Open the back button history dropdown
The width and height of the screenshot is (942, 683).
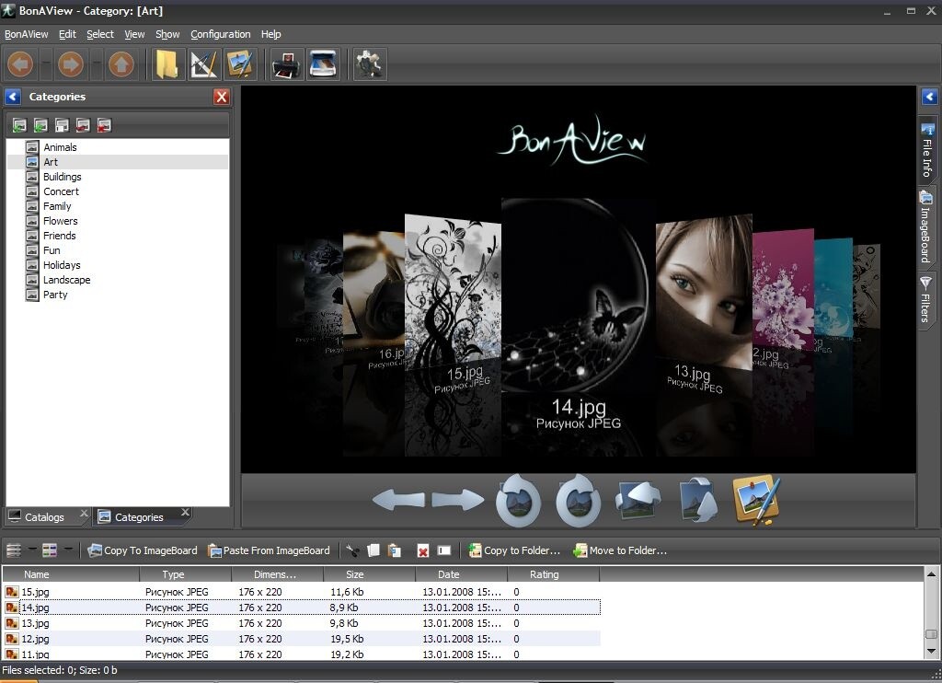[x=46, y=64]
